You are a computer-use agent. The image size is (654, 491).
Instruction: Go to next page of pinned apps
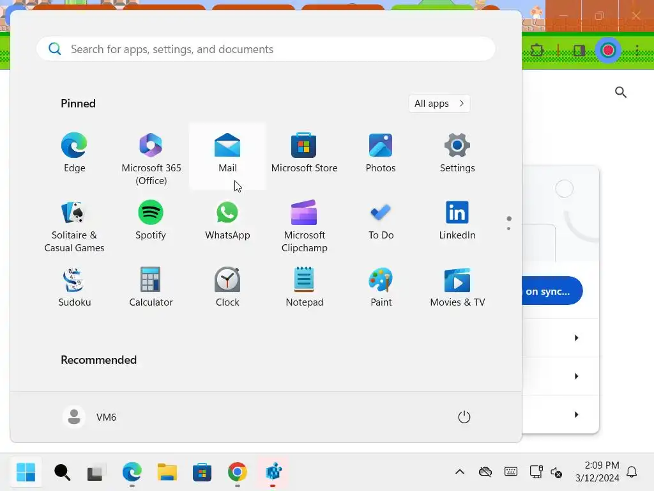(x=508, y=228)
